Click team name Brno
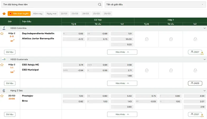207x119 pixels. (x=25, y=101)
